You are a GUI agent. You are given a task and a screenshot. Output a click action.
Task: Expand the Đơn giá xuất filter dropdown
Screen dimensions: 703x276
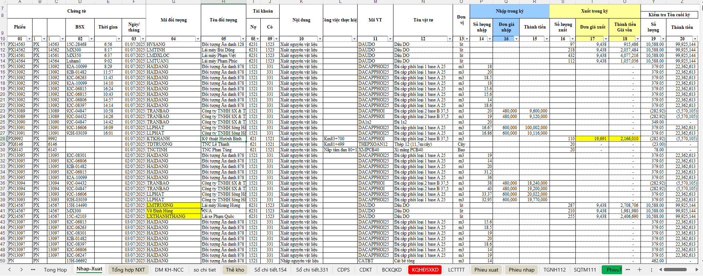(606, 39)
